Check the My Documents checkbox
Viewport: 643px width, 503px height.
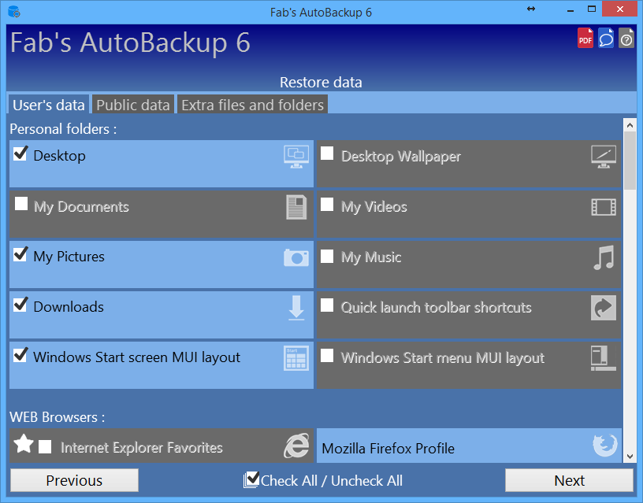tap(21, 204)
